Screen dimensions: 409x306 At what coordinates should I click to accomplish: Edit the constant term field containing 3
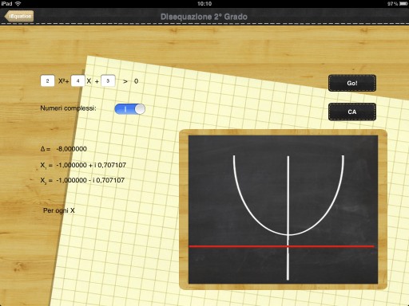108,80
